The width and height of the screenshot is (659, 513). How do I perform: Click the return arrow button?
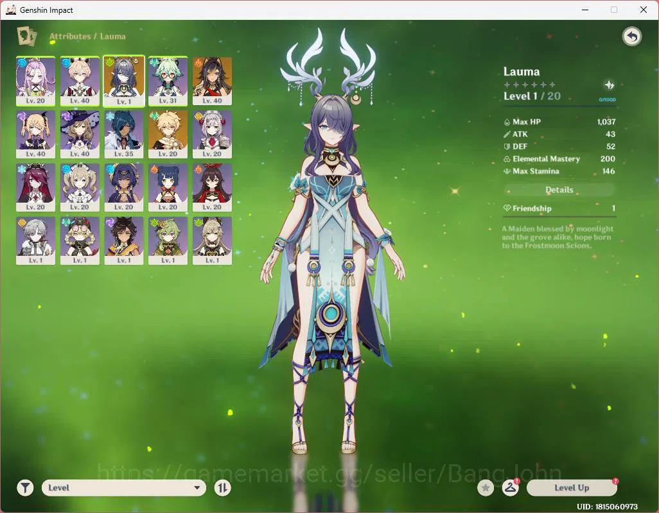click(631, 37)
